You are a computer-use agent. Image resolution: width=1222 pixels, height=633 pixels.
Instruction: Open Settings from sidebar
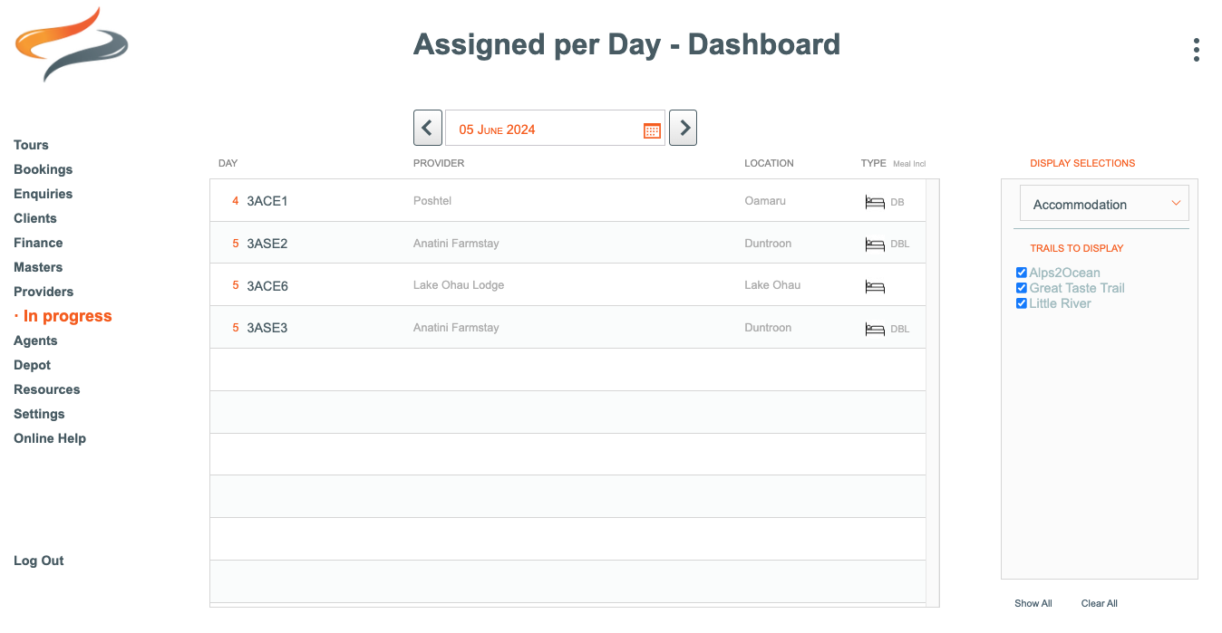click(39, 414)
